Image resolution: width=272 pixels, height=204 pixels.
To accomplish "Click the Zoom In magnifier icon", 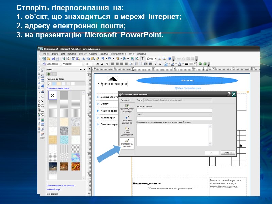I will click(x=164, y=58).
